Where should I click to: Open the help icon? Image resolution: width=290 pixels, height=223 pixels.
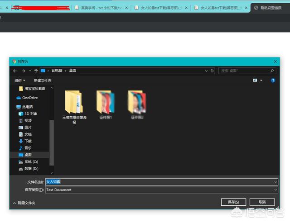click(x=273, y=81)
